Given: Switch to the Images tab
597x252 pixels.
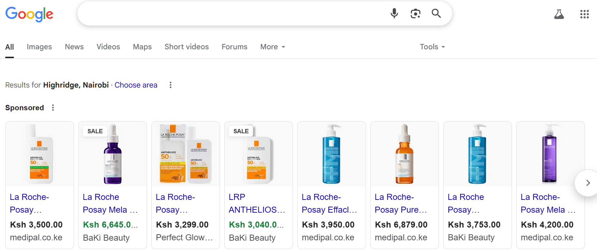Looking at the screenshot, I should (x=39, y=47).
